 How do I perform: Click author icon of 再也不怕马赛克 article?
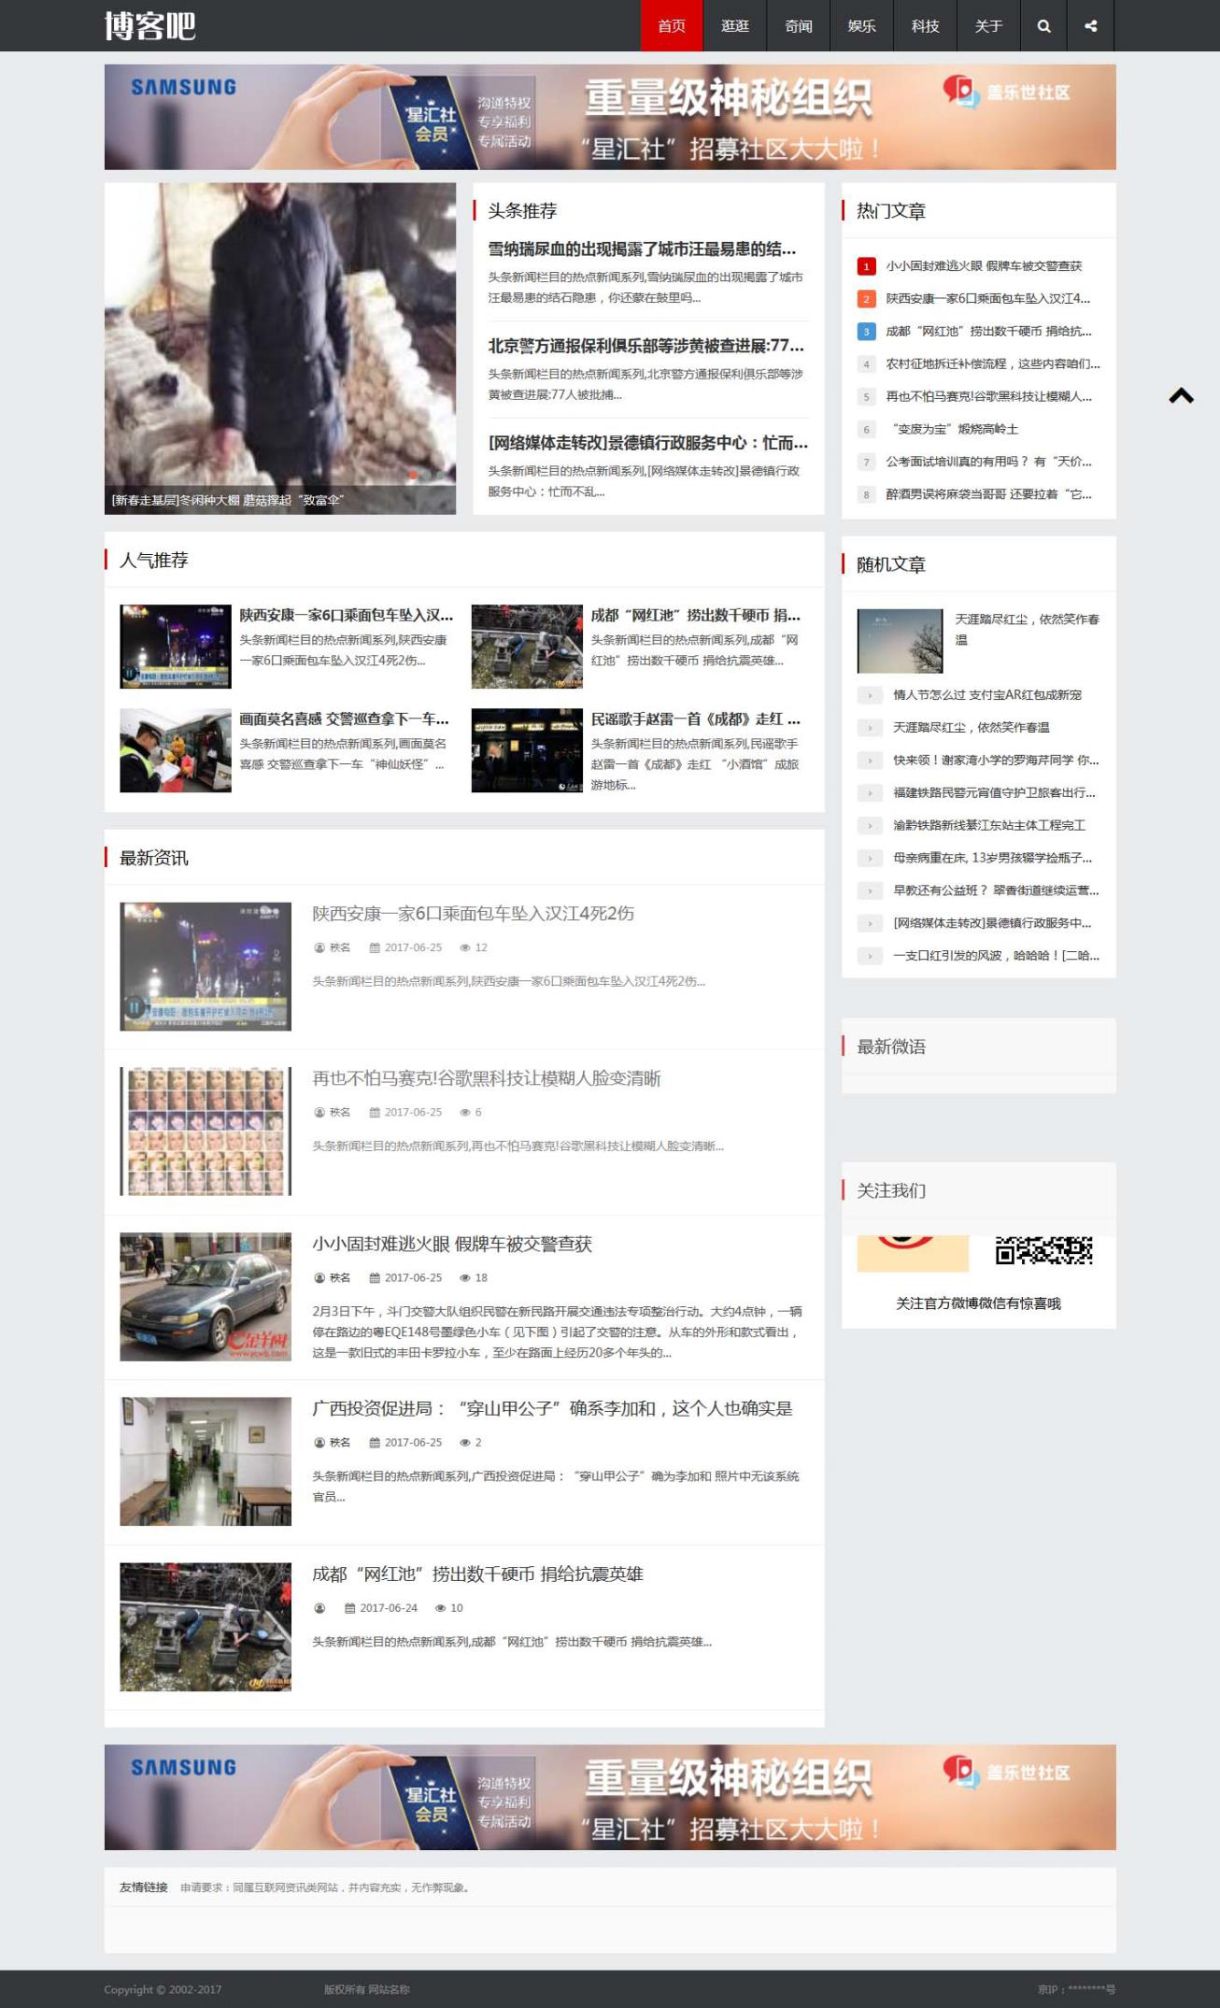click(x=319, y=1113)
